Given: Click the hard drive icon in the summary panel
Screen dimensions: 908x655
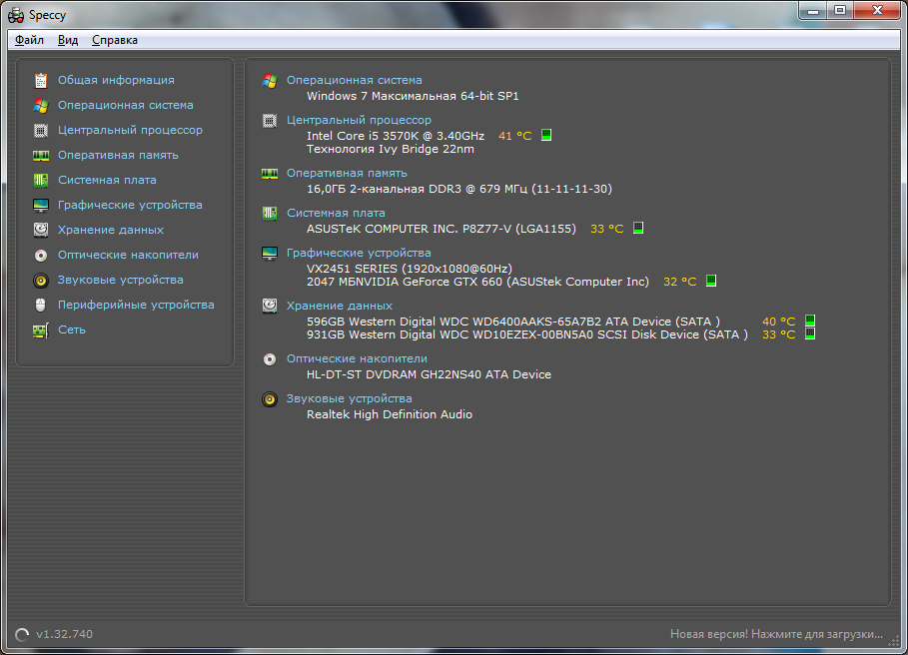Looking at the screenshot, I should pyautogui.click(x=270, y=306).
